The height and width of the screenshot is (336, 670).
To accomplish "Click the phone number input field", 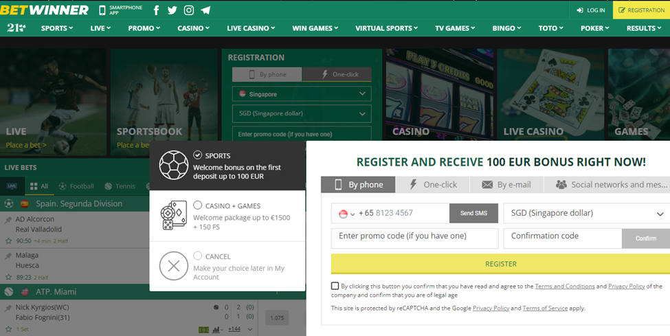I will [x=403, y=213].
